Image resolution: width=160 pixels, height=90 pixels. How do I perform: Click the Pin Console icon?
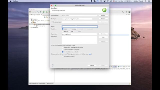(119, 67)
